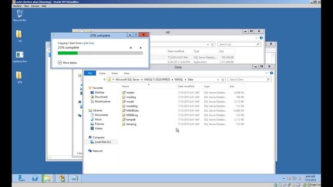The height and width of the screenshot is (187, 333).
Task: Select 'Microsoft SQL Server' in address path
Action: (127, 79)
